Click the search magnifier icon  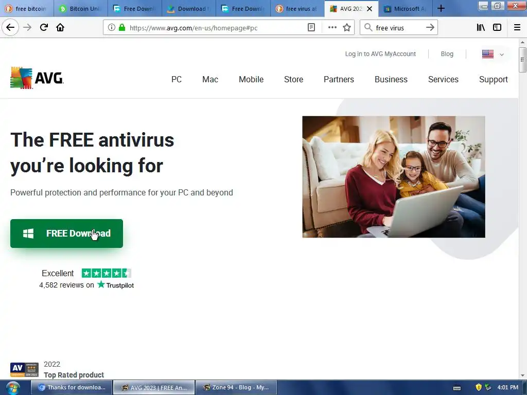click(368, 28)
